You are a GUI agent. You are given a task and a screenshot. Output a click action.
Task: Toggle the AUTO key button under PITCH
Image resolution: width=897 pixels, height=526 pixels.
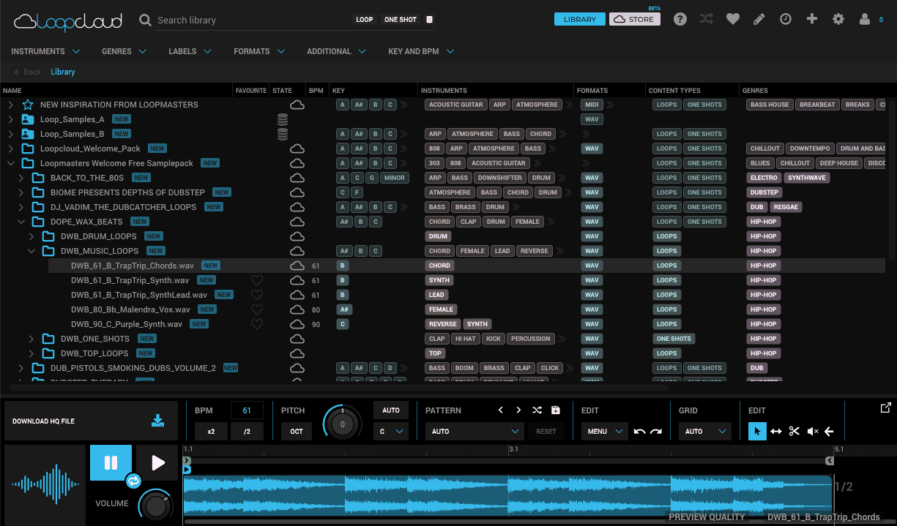point(391,410)
